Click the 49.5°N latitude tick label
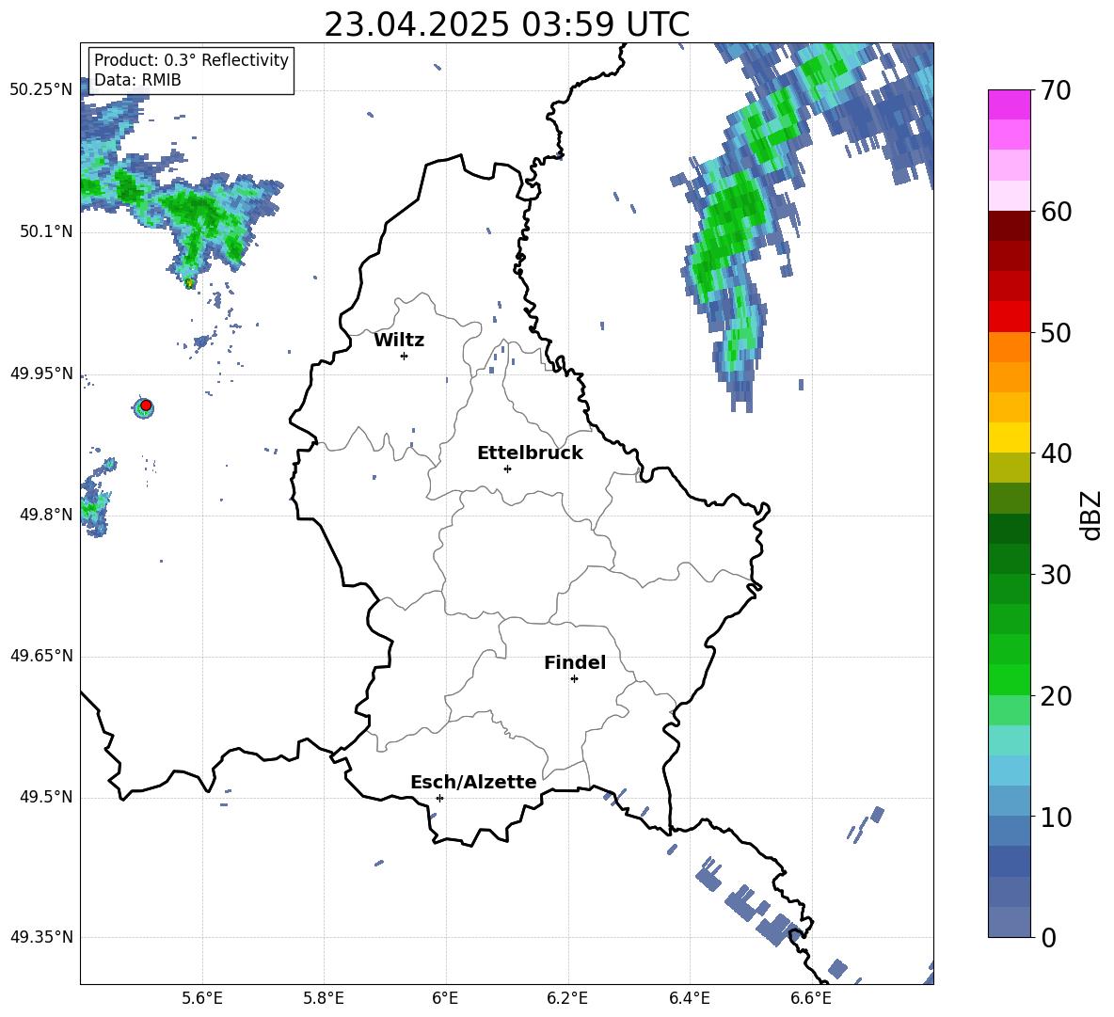This screenshot has height=1017, width=1114. 45,797
